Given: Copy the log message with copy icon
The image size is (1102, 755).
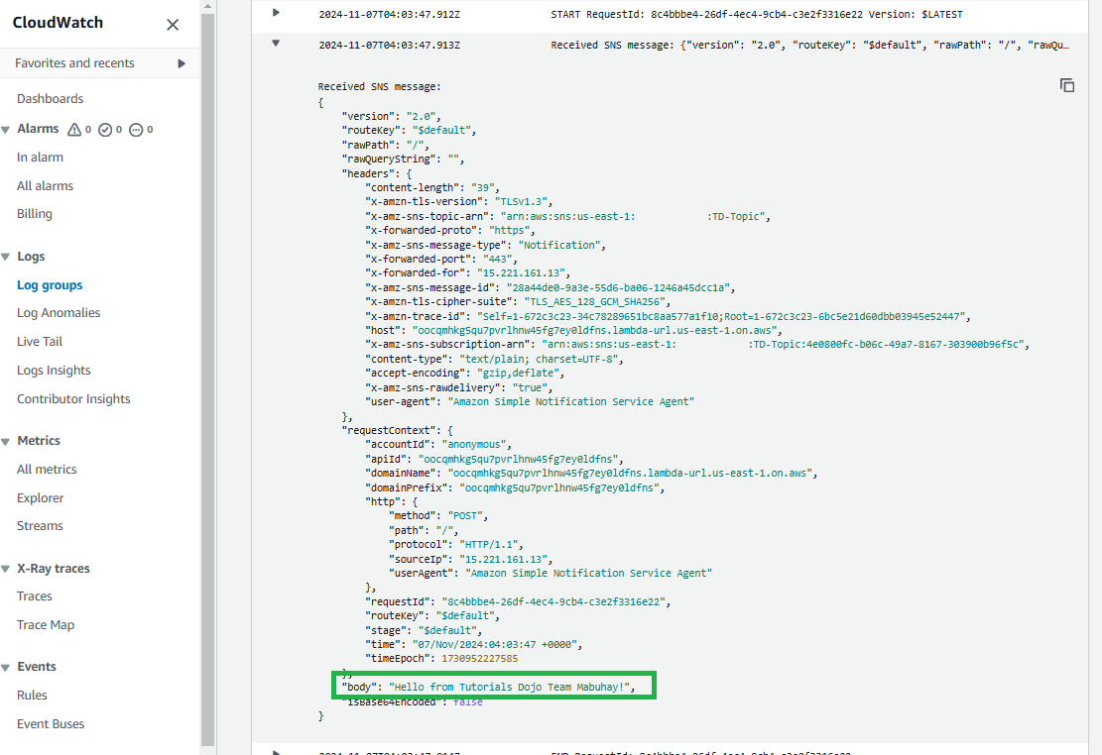Looking at the screenshot, I should click(x=1067, y=85).
